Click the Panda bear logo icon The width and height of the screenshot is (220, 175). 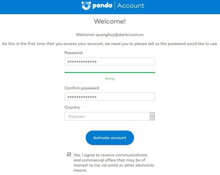[86, 5]
